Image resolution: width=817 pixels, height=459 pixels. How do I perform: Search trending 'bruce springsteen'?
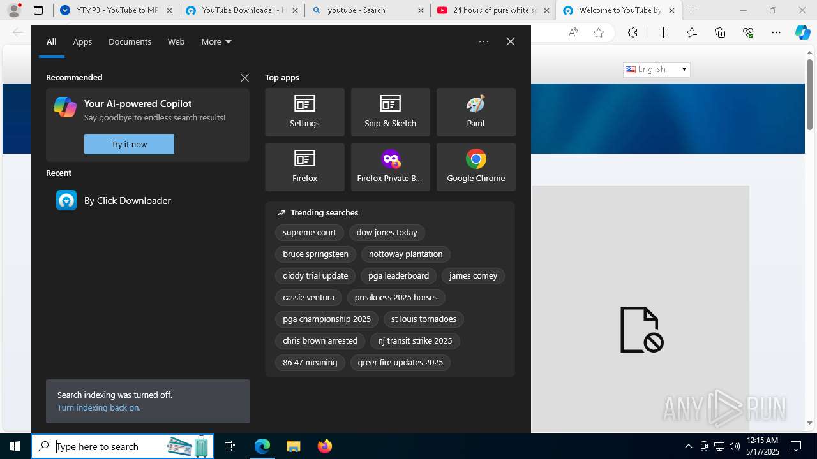[315, 254]
